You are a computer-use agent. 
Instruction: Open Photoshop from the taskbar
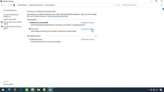click(x=21, y=90)
